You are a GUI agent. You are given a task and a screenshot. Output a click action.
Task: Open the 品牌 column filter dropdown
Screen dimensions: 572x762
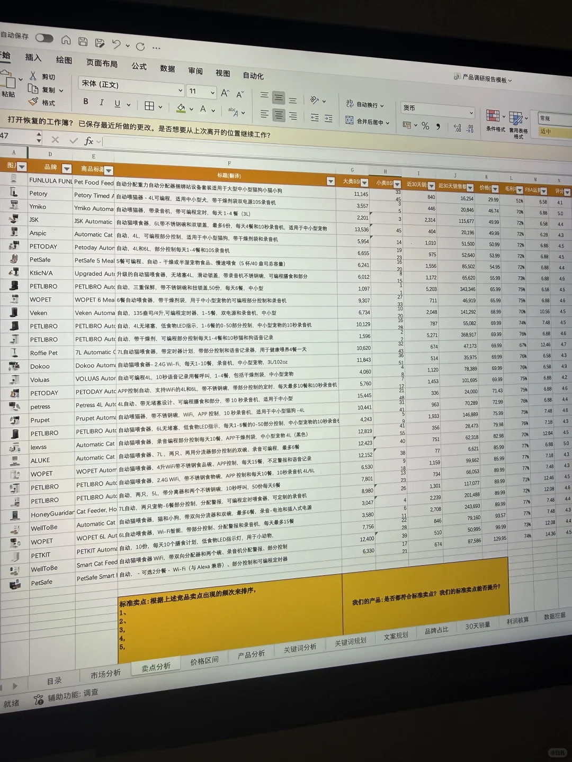(66, 168)
